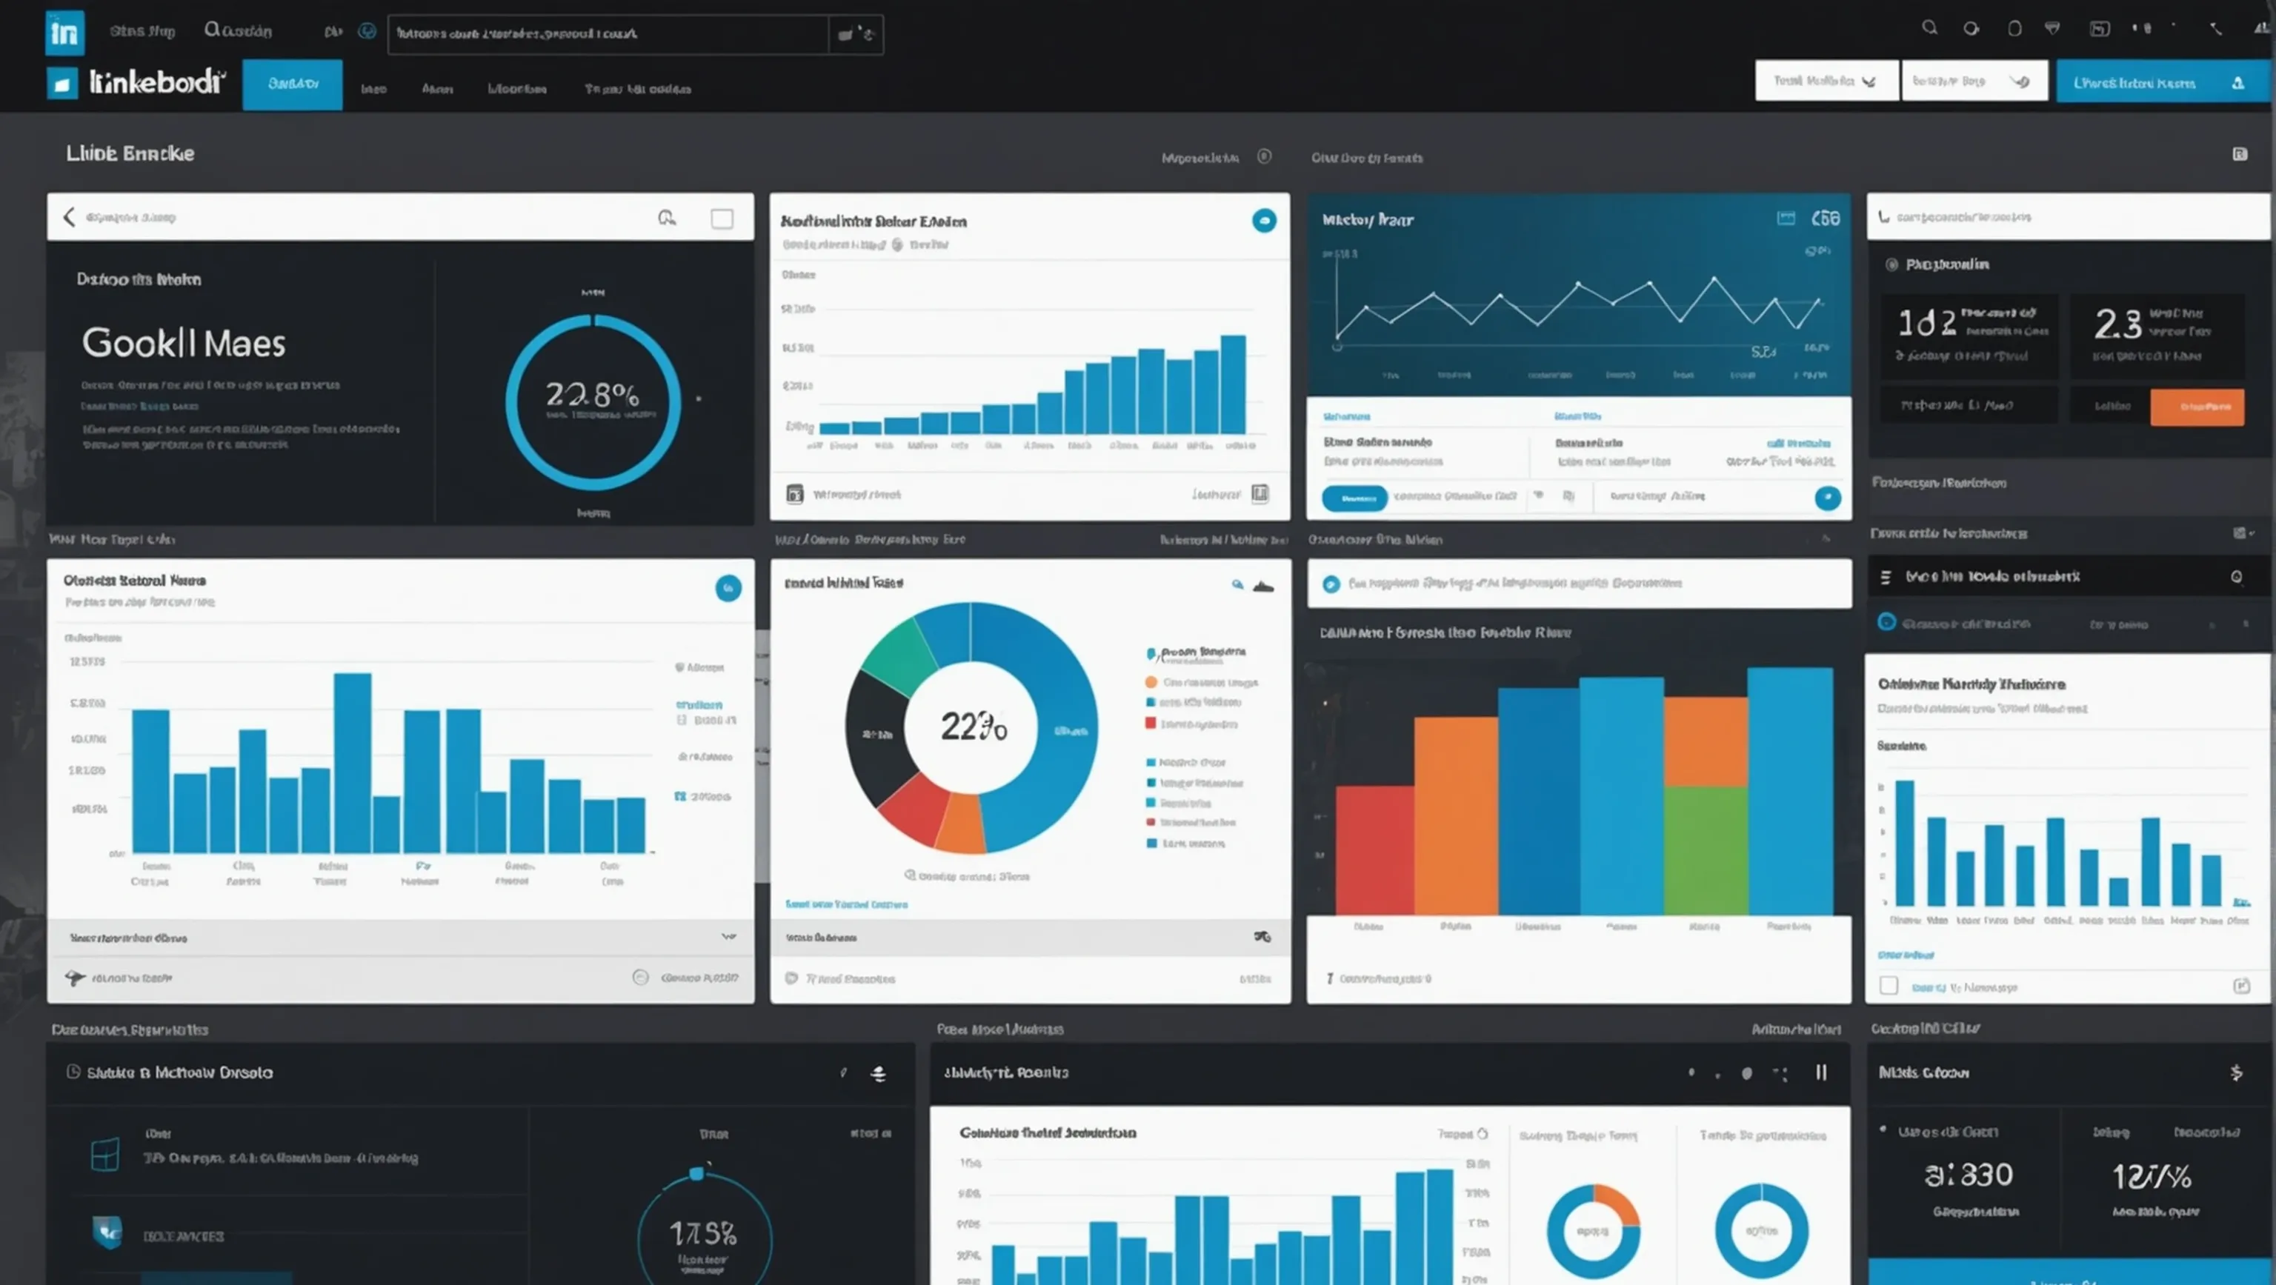Image resolution: width=2276 pixels, height=1285 pixels.
Task: Select the blue radio circle in the right dark panel
Action: (1886, 621)
